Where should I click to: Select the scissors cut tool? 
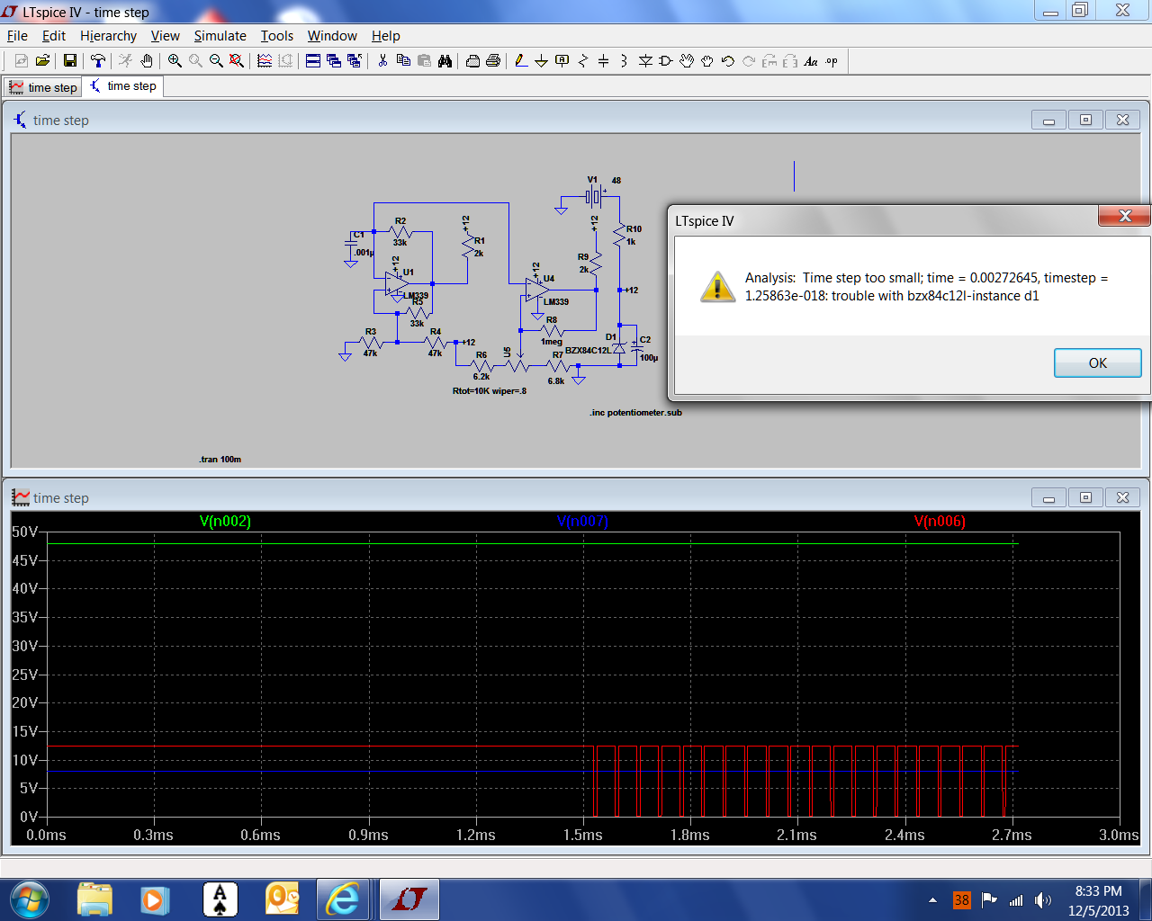coord(382,61)
